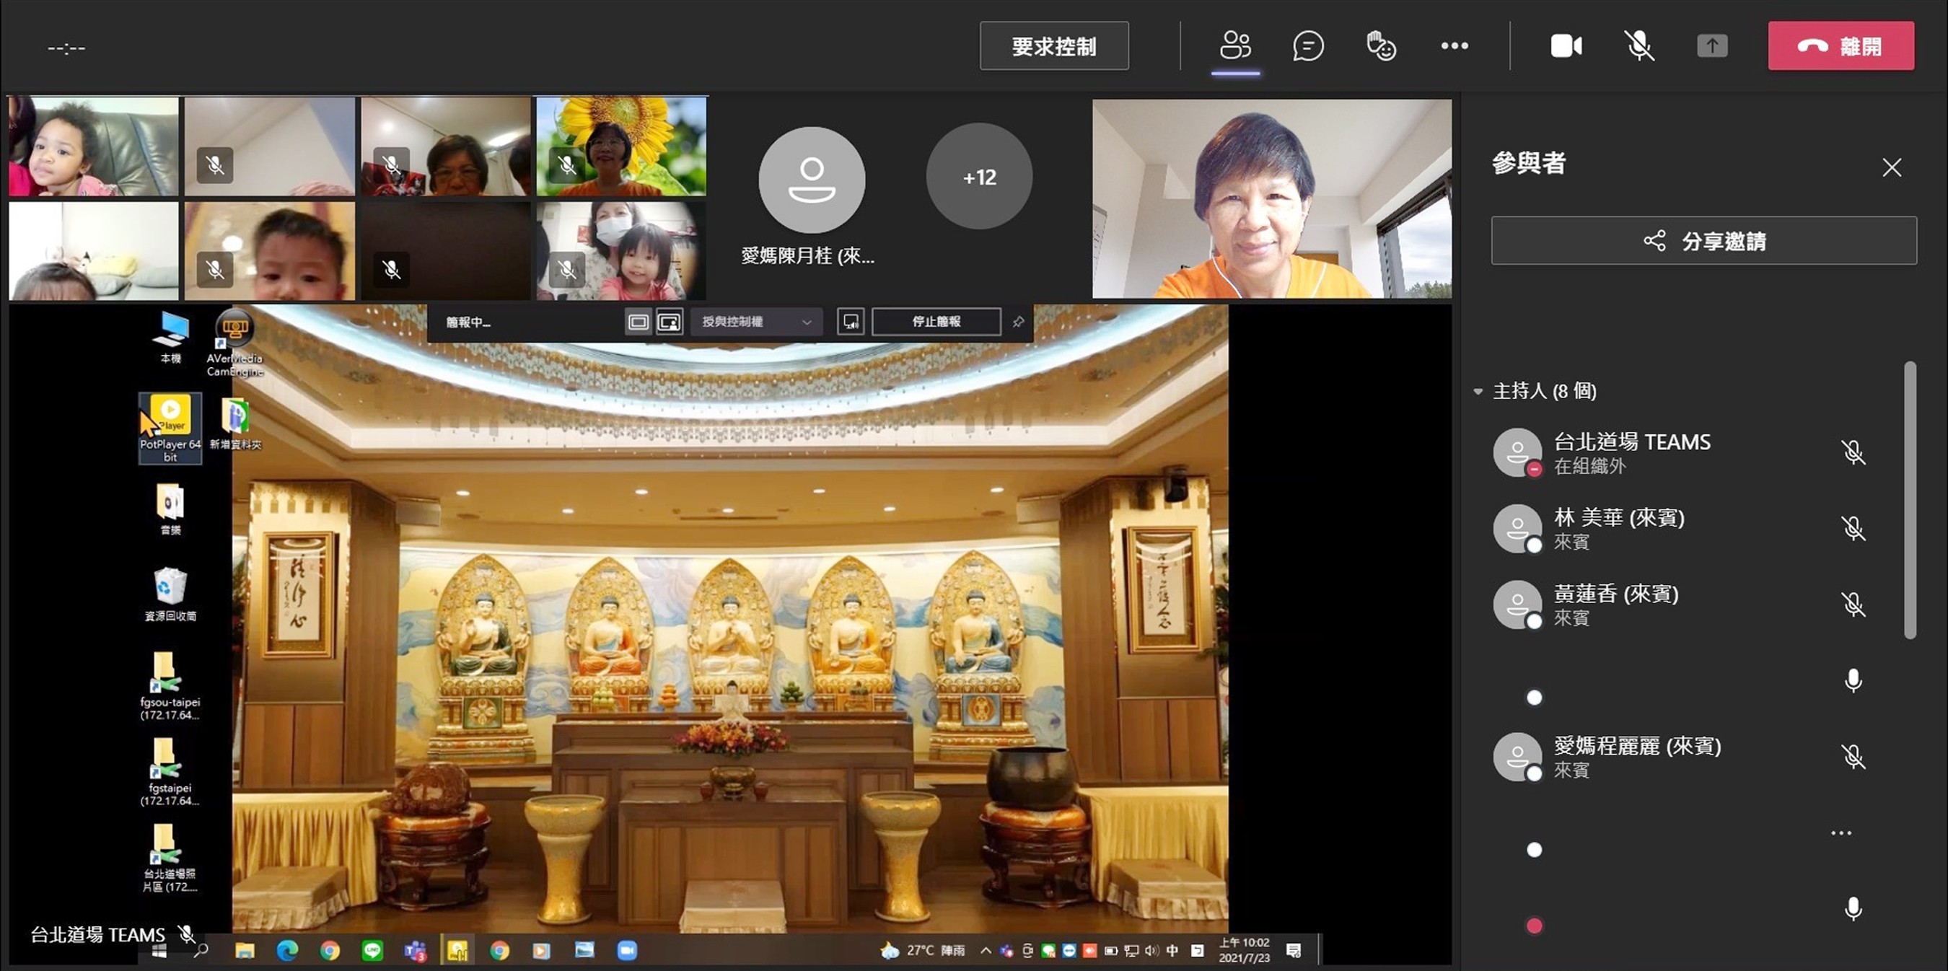This screenshot has width=1948, height=971.
Task: Toggle mic for 林 美華 (來賓)
Action: [1853, 528]
